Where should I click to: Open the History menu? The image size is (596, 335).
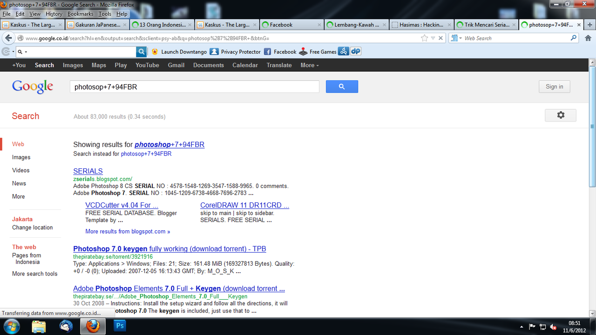[x=54, y=14]
